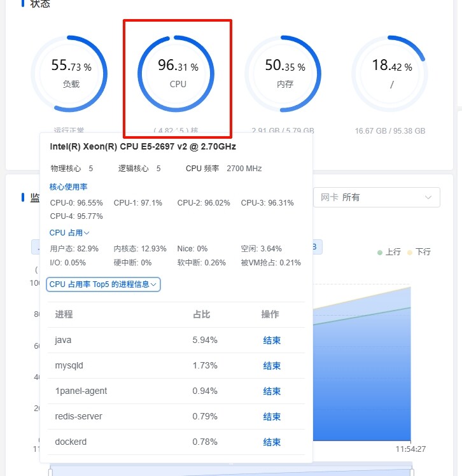Click the CPU usage gauge
462x476 pixels.
point(177,73)
